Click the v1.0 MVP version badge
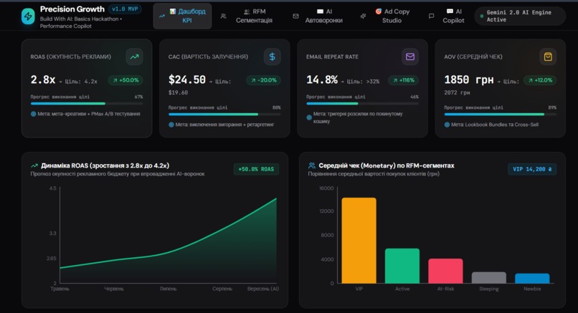Image resolution: width=578 pixels, height=313 pixels. click(x=125, y=9)
